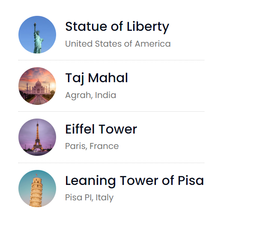
Task: Click the divider below Statue of Liberty
Action: [111, 60]
